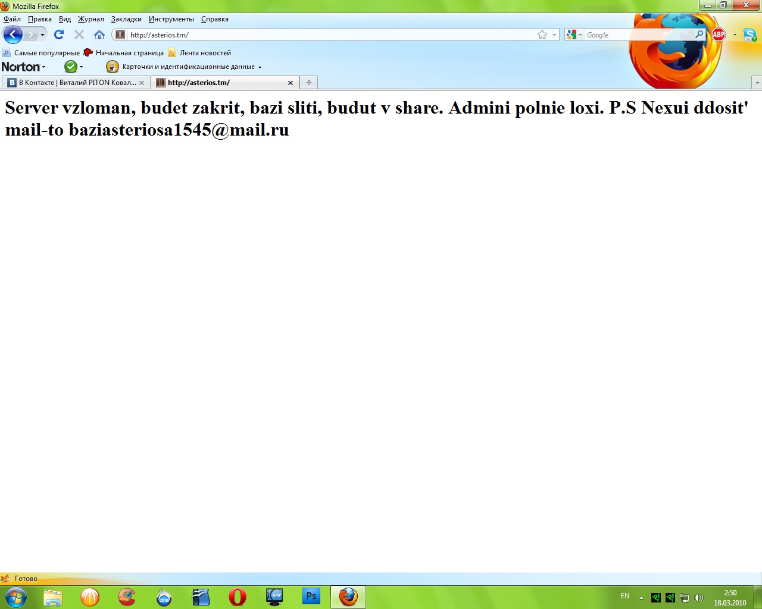762x609 pixels.
Task: Open a new tab
Action: tap(308, 83)
